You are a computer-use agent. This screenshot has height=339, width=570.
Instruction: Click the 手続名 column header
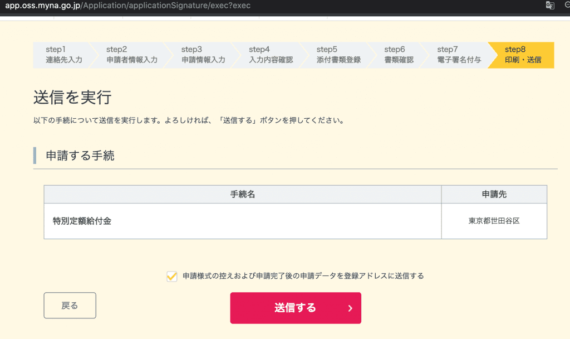tap(242, 193)
